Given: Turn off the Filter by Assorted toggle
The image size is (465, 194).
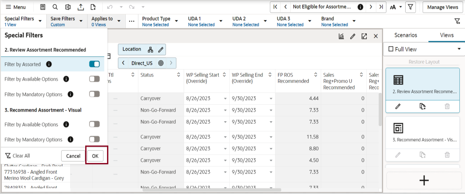Looking at the screenshot, I should tap(94, 64).
